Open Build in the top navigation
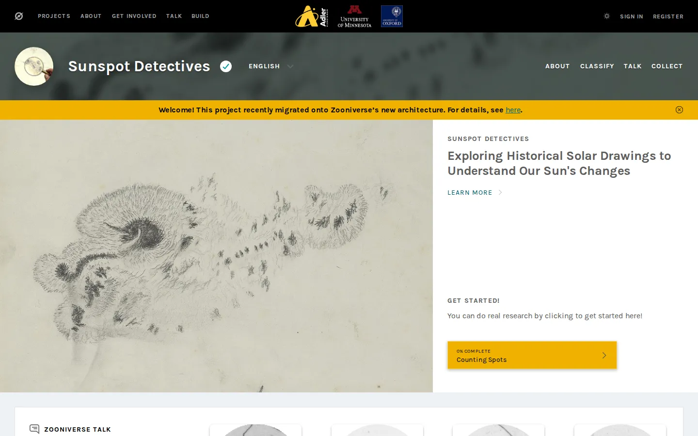Viewport: 698px width, 436px height. pyautogui.click(x=200, y=16)
